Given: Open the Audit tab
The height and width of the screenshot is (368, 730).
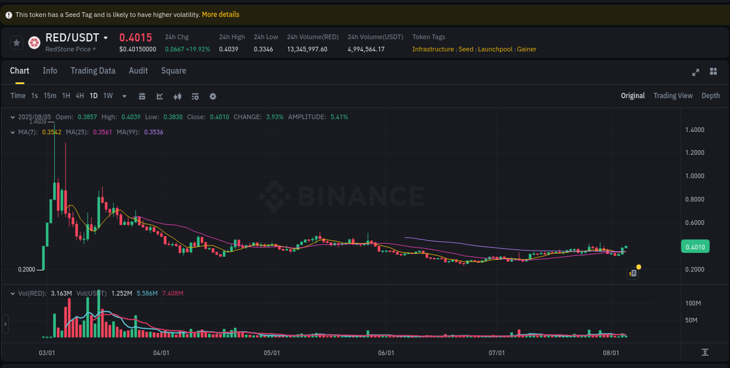Looking at the screenshot, I should [x=138, y=71].
